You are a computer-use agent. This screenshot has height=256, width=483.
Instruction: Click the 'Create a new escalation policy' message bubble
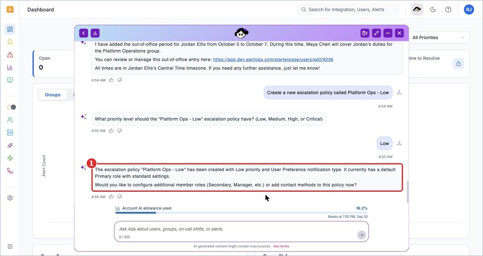click(328, 93)
